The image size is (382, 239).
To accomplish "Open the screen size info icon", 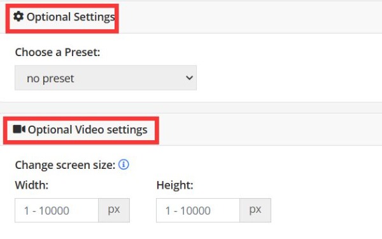I will click(x=124, y=164).
